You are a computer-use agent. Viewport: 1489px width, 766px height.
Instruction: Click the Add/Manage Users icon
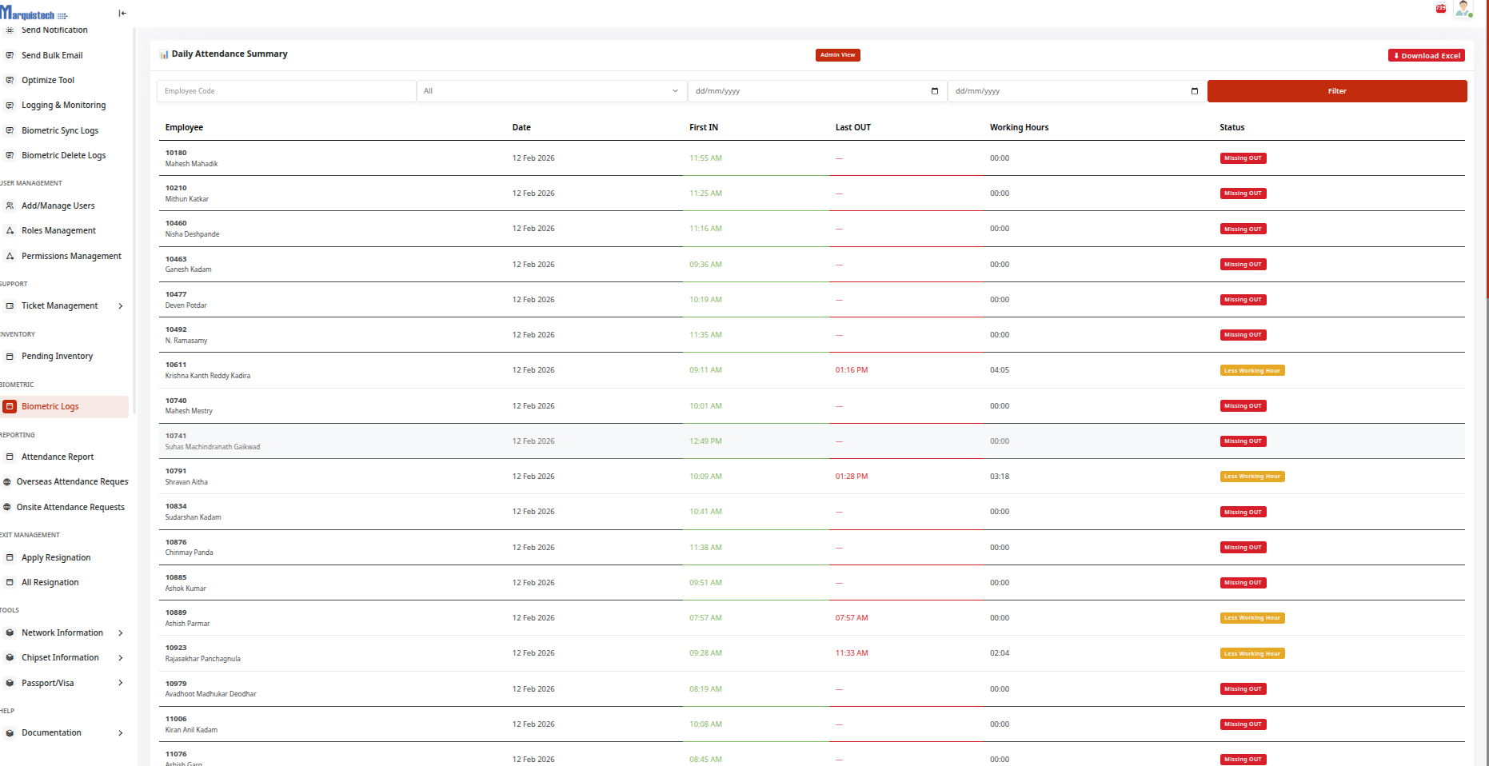[10, 206]
